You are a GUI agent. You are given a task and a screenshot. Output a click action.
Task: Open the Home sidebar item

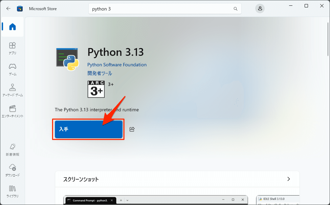[x=13, y=27]
